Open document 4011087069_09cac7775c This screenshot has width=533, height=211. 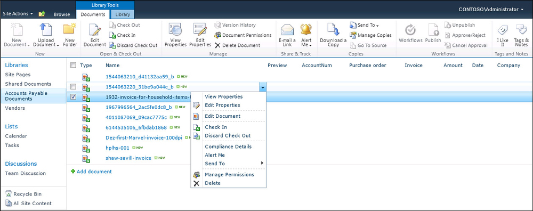point(136,117)
